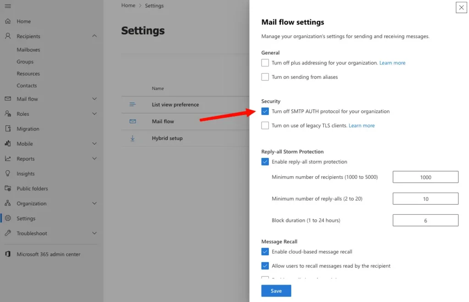Open Learn more link for plus addressing
This screenshot has height=302, width=469.
pos(393,63)
